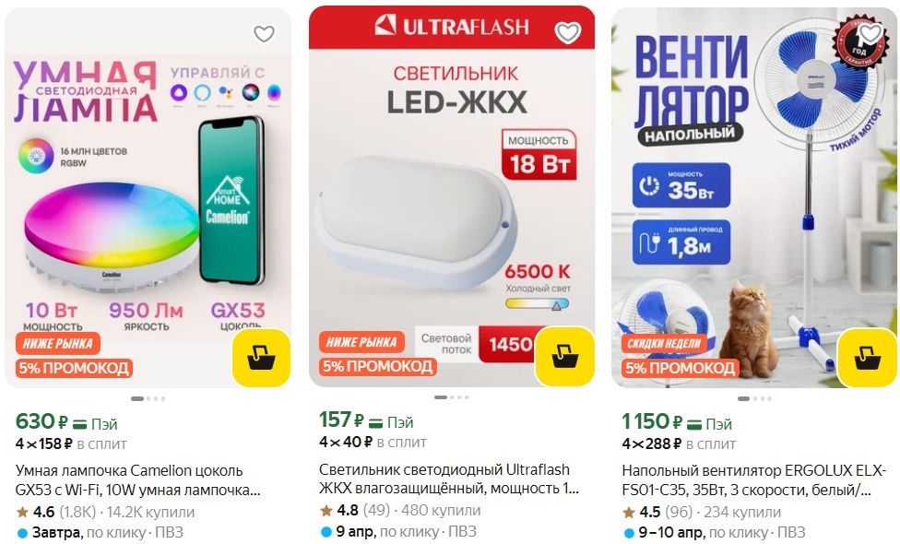This screenshot has width=900, height=544.
Task: Add Camelion smart lamp to cart
Action: [261, 358]
